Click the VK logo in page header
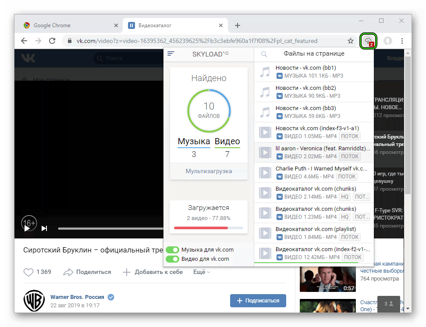 (28, 58)
